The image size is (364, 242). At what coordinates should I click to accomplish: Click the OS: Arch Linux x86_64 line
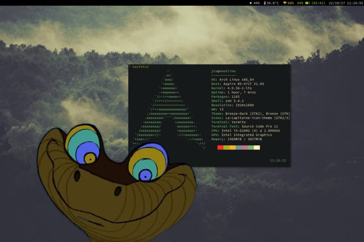232,79
